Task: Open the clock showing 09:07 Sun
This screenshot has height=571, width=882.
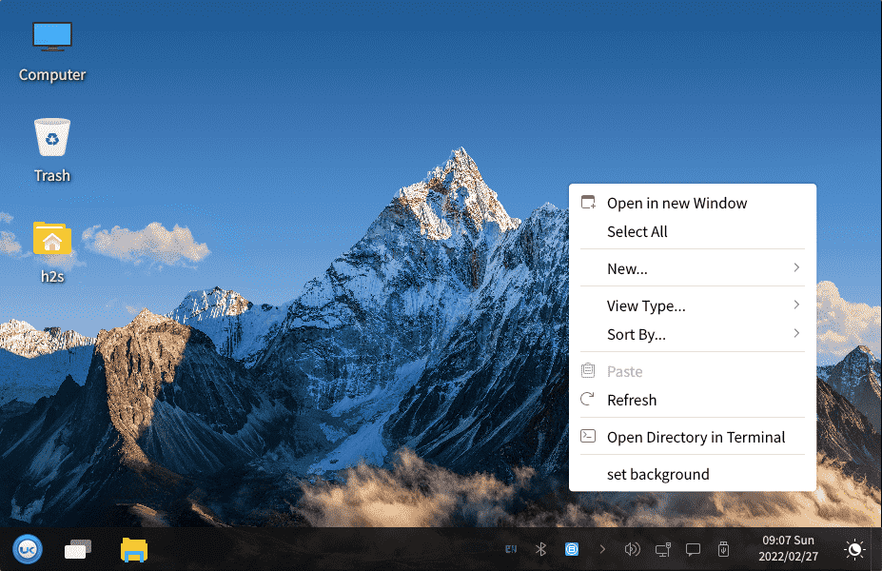Action: (x=788, y=548)
